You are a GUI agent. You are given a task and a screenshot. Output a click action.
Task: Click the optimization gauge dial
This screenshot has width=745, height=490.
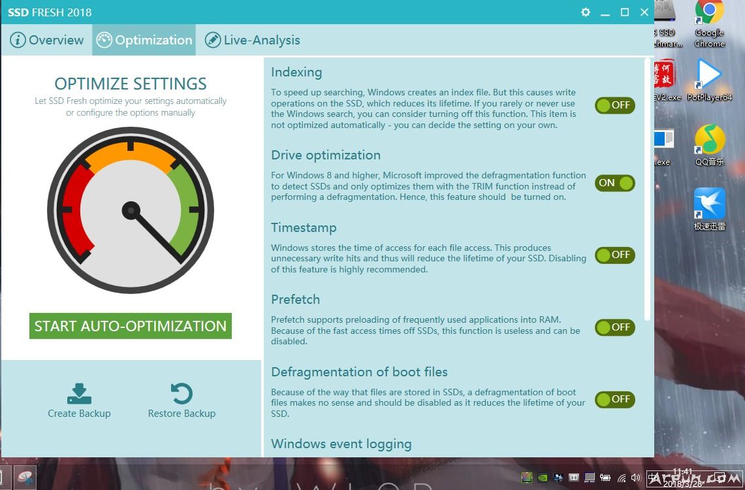click(x=131, y=210)
